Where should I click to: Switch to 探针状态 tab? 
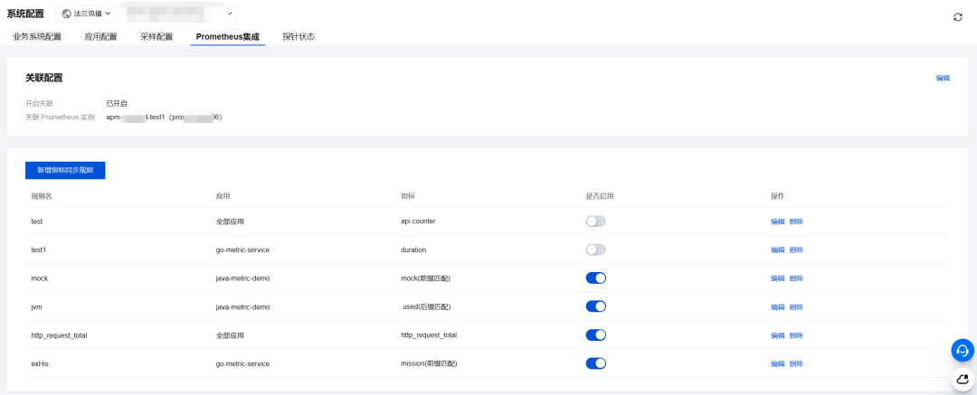click(x=299, y=37)
